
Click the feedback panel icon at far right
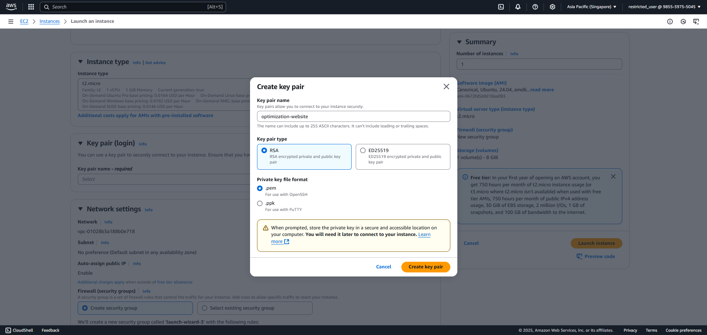pos(696,21)
